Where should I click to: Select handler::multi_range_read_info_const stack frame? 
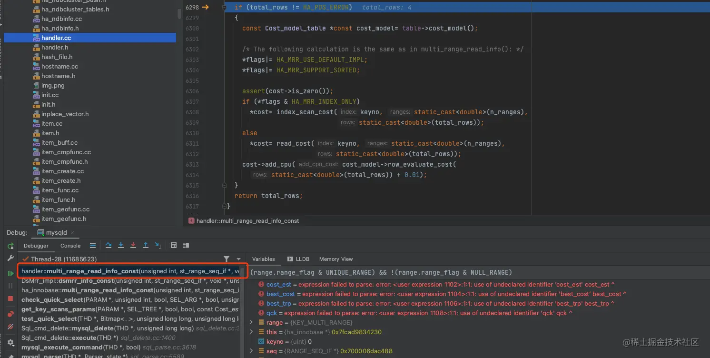coord(130,271)
